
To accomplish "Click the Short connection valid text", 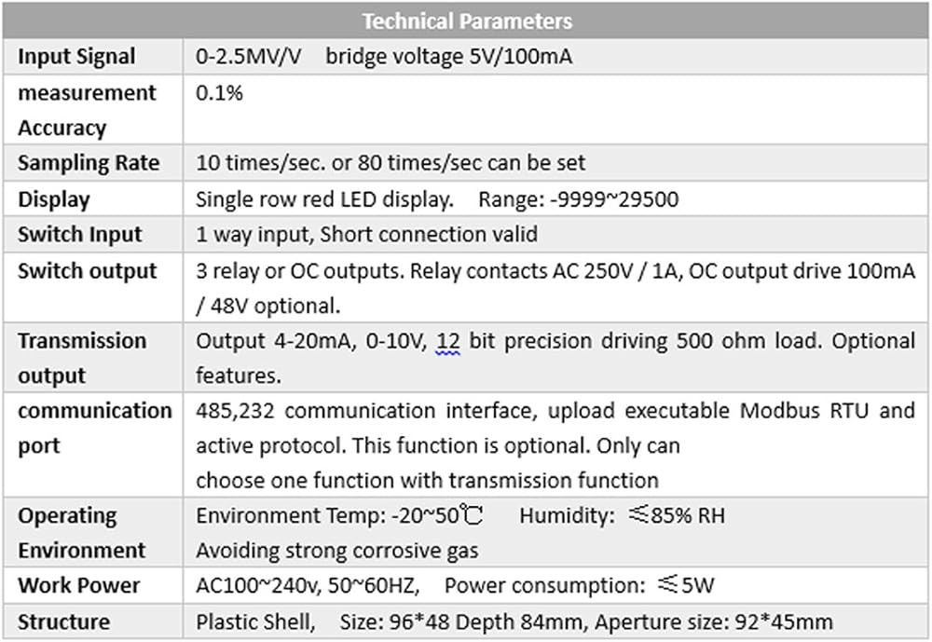I will (x=429, y=235).
